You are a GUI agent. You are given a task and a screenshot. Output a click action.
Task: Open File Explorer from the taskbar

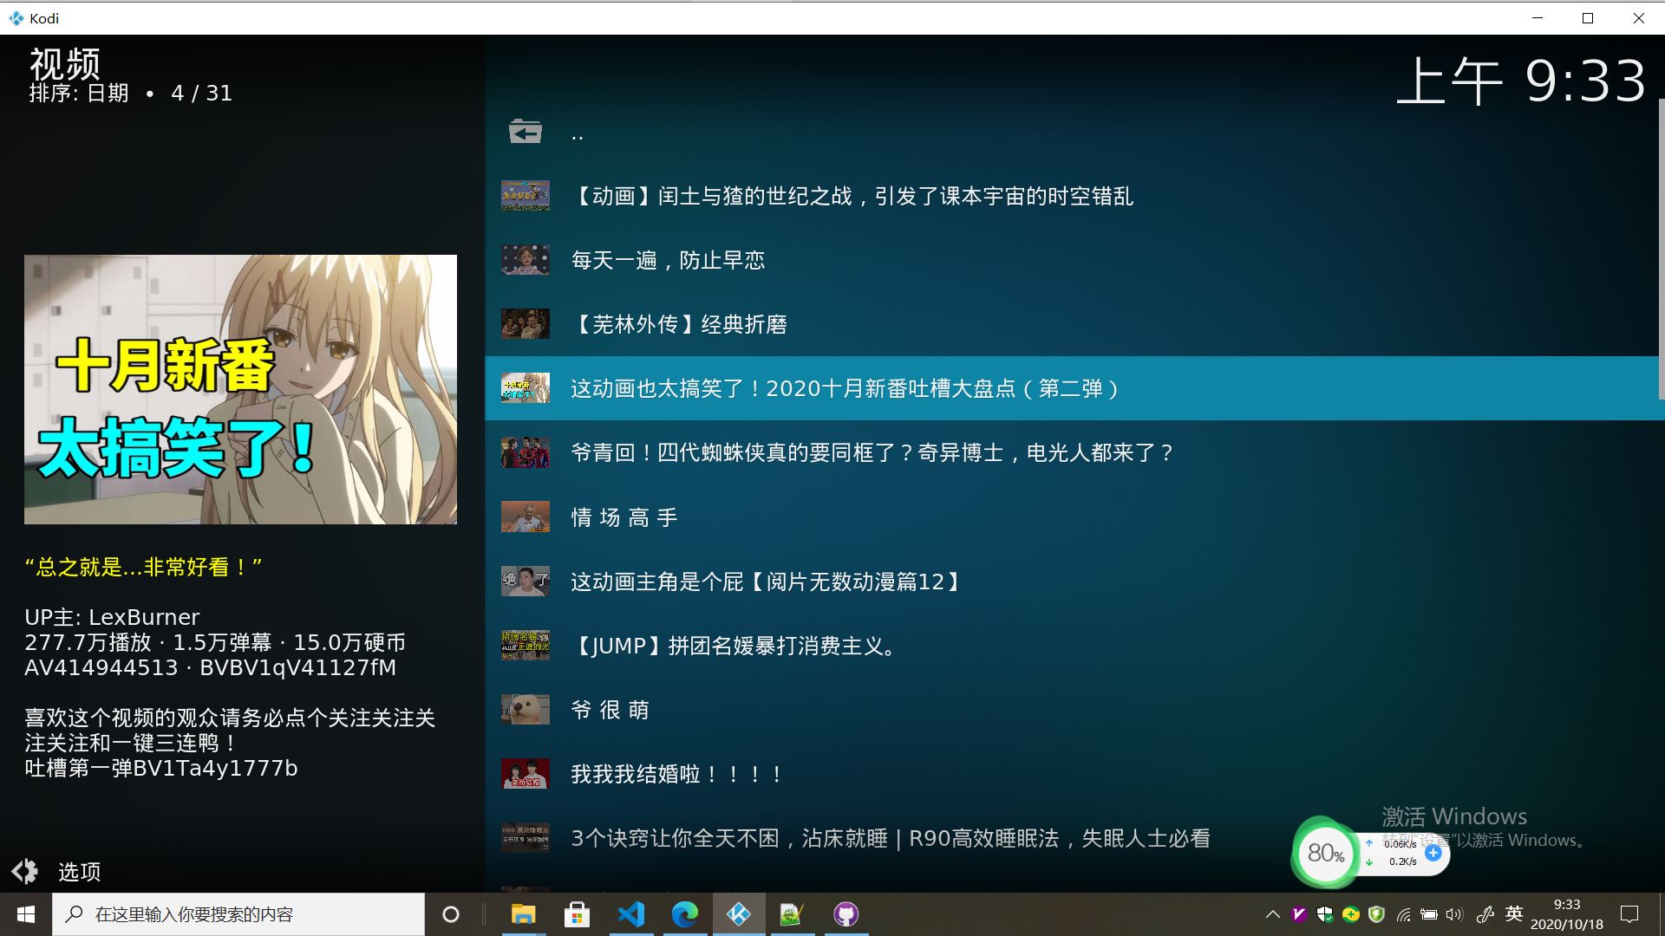tap(523, 914)
